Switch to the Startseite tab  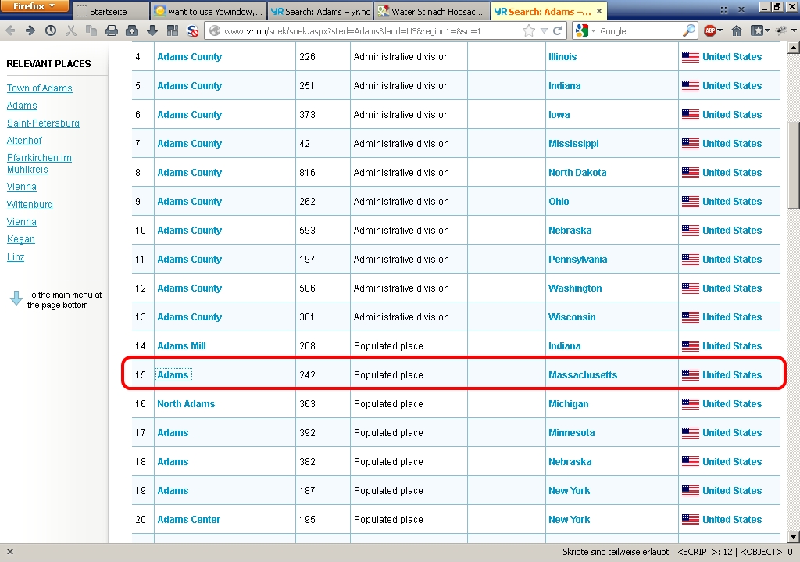109,12
